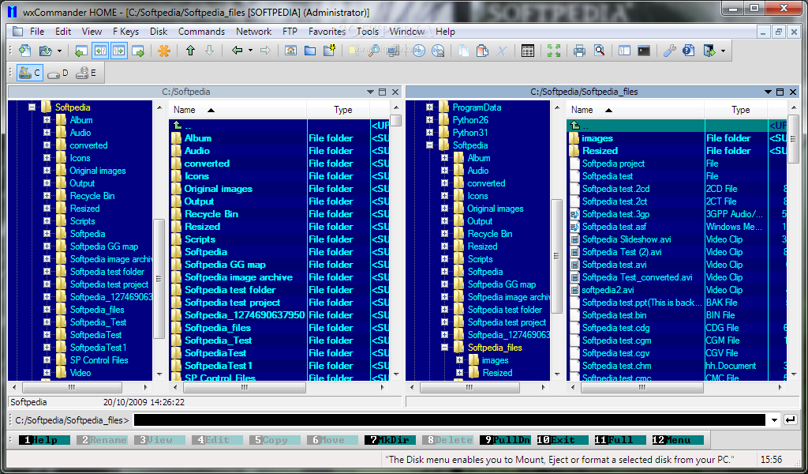Click the window with green right arrow icon
808x474 pixels.
click(137, 51)
